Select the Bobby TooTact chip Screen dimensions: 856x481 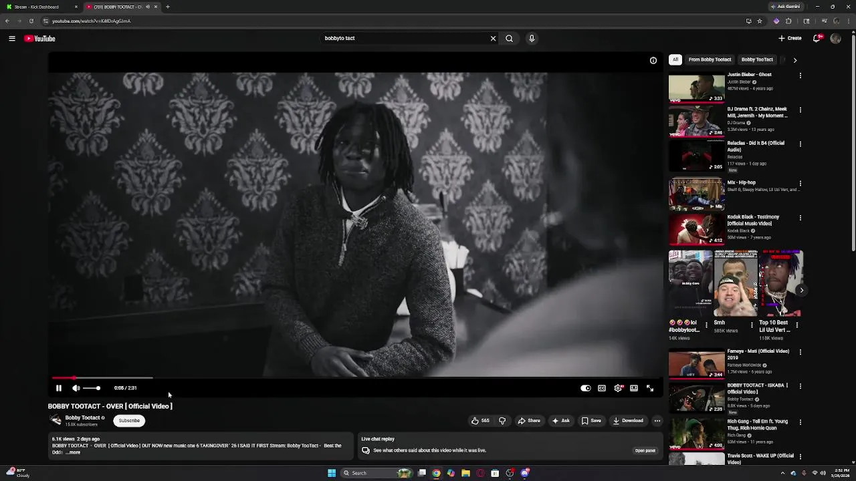pos(757,59)
